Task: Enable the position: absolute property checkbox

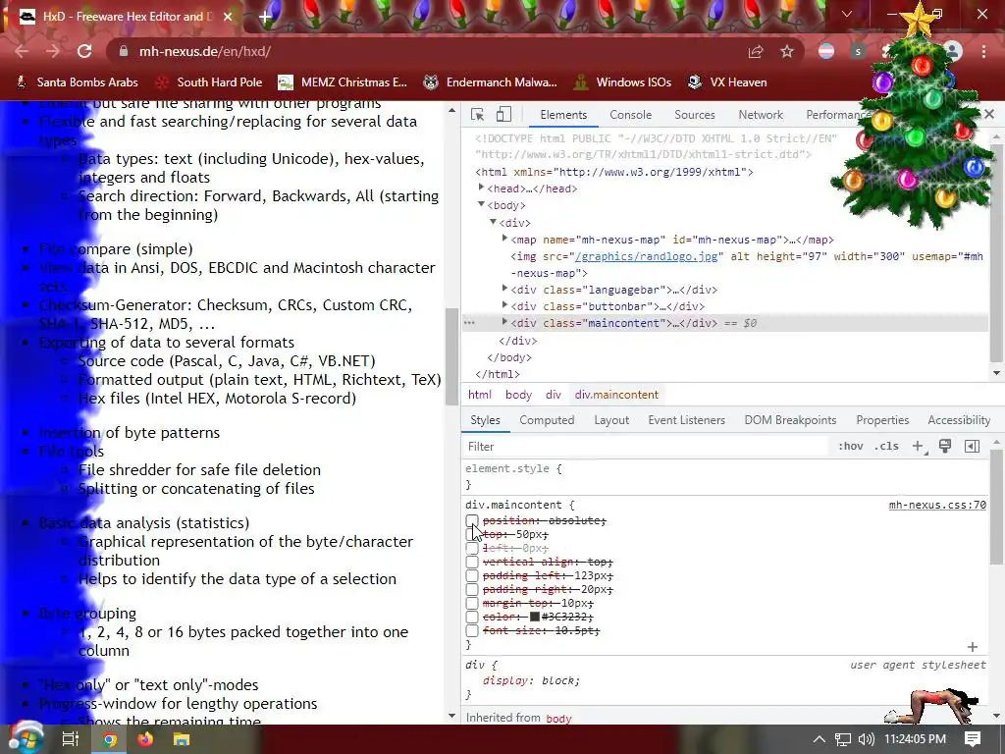Action: (x=472, y=520)
